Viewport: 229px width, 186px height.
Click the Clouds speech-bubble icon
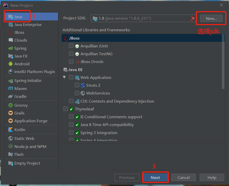coord(11,40)
